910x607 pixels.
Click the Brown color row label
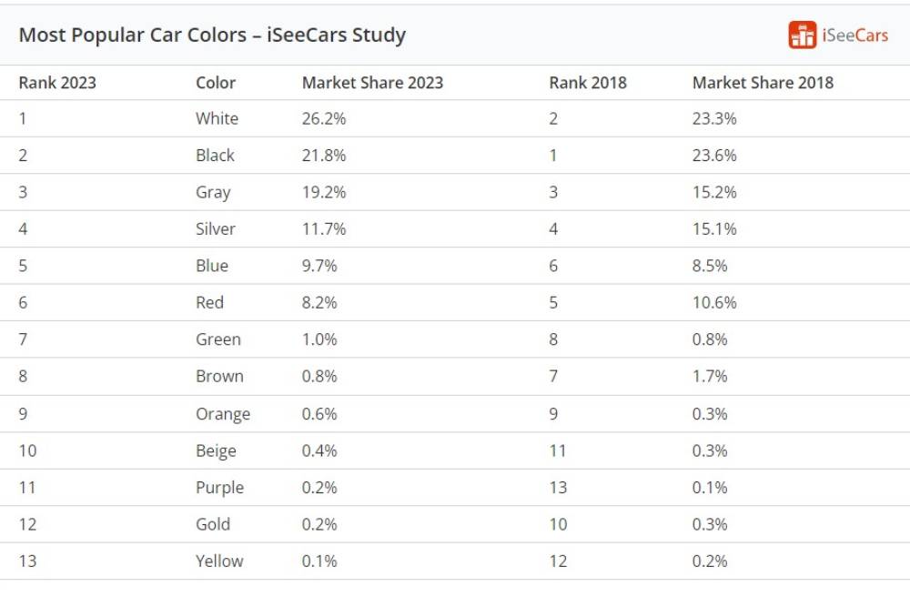[219, 377]
